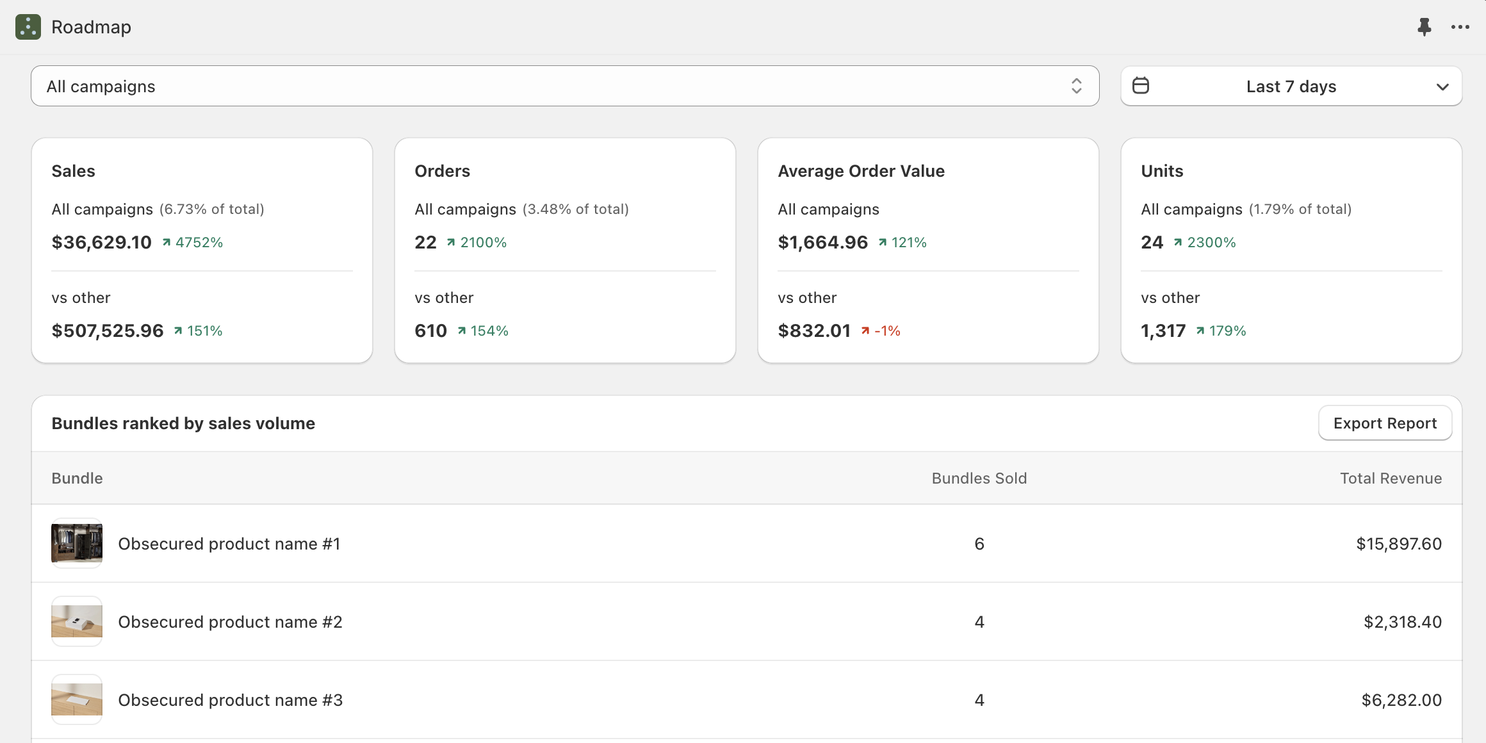This screenshot has height=743, width=1486.
Task: Click the thumbnail for Obsecured product name #1
Action: pos(76,543)
